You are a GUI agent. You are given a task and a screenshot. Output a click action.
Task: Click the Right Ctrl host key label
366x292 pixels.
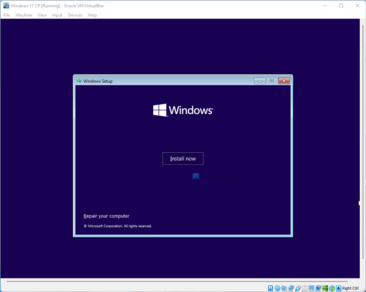tap(350, 288)
